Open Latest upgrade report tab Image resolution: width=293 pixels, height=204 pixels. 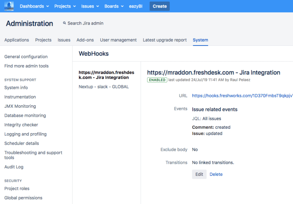[x=165, y=40]
